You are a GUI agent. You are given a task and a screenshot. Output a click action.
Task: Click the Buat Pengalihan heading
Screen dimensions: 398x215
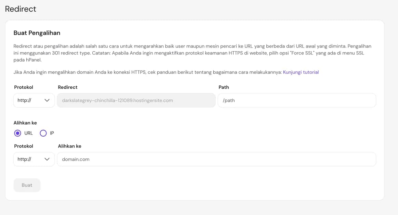tap(37, 33)
